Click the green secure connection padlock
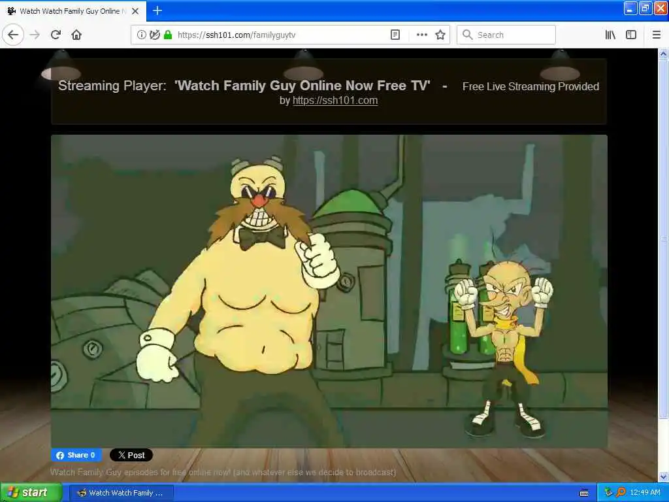This screenshot has width=669, height=502. pyautogui.click(x=168, y=35)
